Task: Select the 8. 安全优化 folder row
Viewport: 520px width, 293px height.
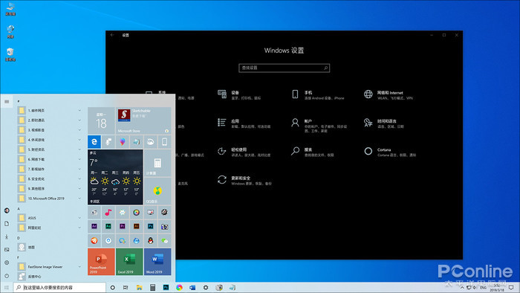Action: (x=50, y=179)
